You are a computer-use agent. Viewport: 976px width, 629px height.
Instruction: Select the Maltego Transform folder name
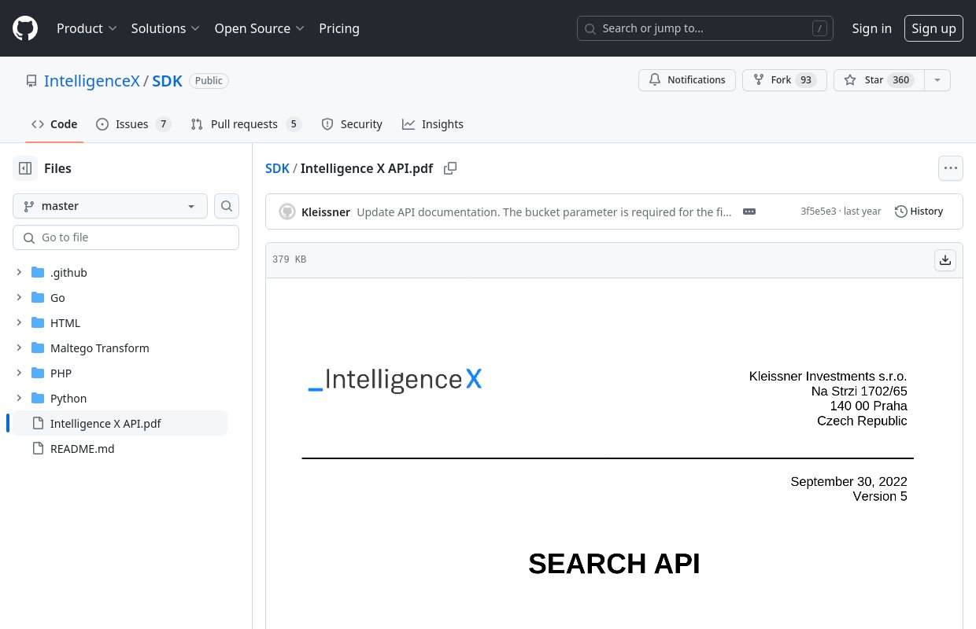coord(100,348)
